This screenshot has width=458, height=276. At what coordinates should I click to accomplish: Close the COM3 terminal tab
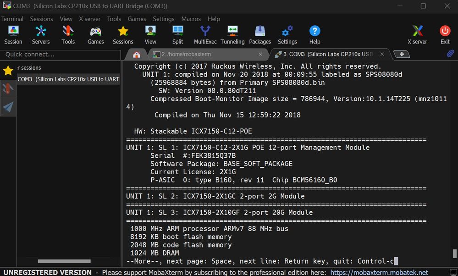coord(382,54)
